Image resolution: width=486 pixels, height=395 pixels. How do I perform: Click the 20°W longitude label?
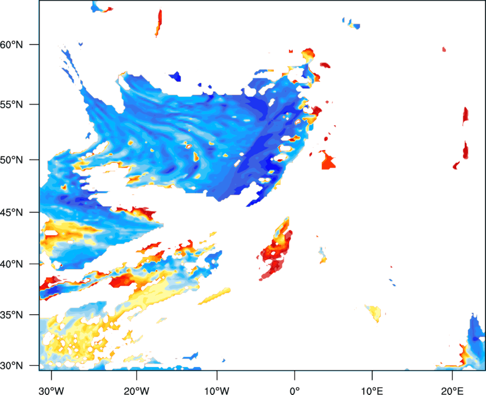136,391
